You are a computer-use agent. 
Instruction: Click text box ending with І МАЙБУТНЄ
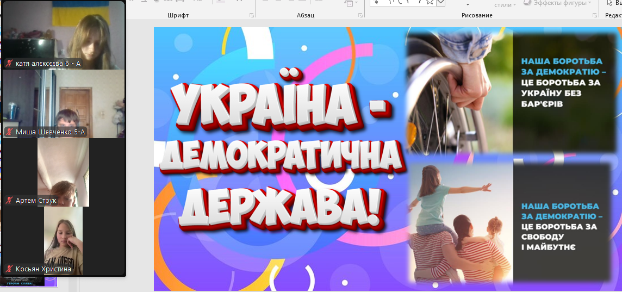(562, 227)
